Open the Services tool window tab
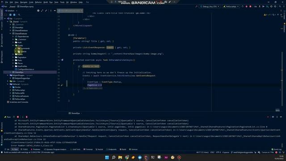Screen dimensions: 286x161 pos(133,149)
